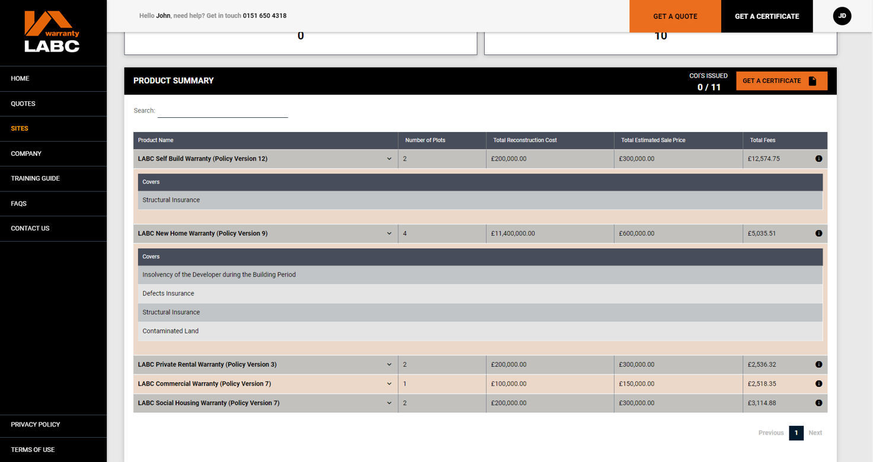Click £5,035.51 total fees value
The image size is (873, 462).
click(x=762, y=233)
